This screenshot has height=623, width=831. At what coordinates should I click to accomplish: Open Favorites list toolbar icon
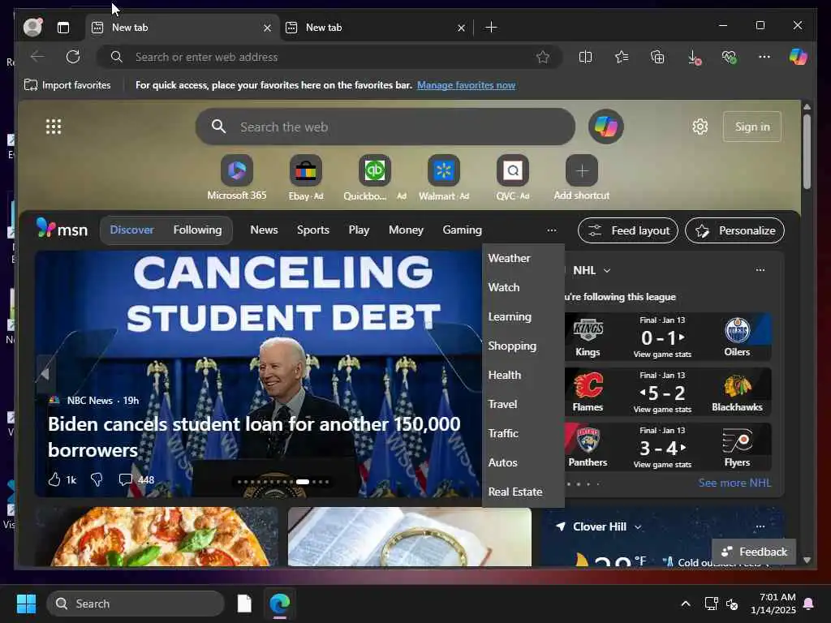click(622, 58)
